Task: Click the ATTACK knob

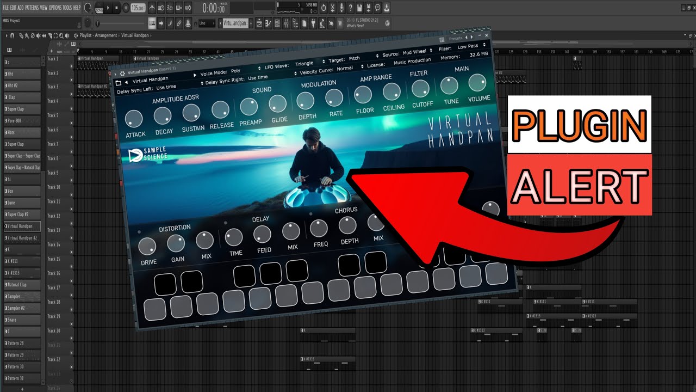Action: coord(134,119)
